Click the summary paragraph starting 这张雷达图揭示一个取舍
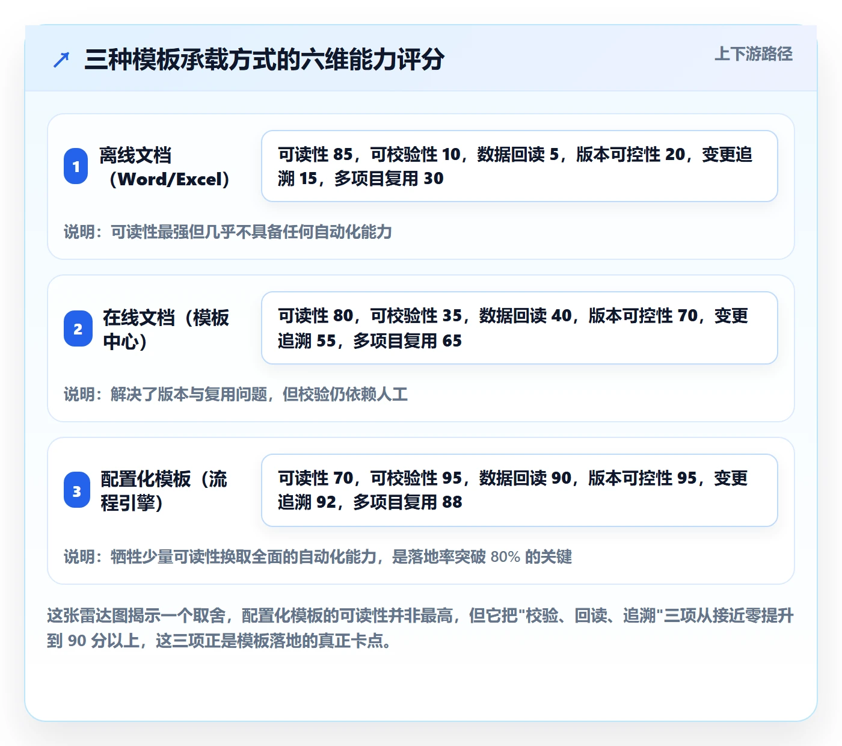Viewport: 842px width, 746px height. pos(420,628)
